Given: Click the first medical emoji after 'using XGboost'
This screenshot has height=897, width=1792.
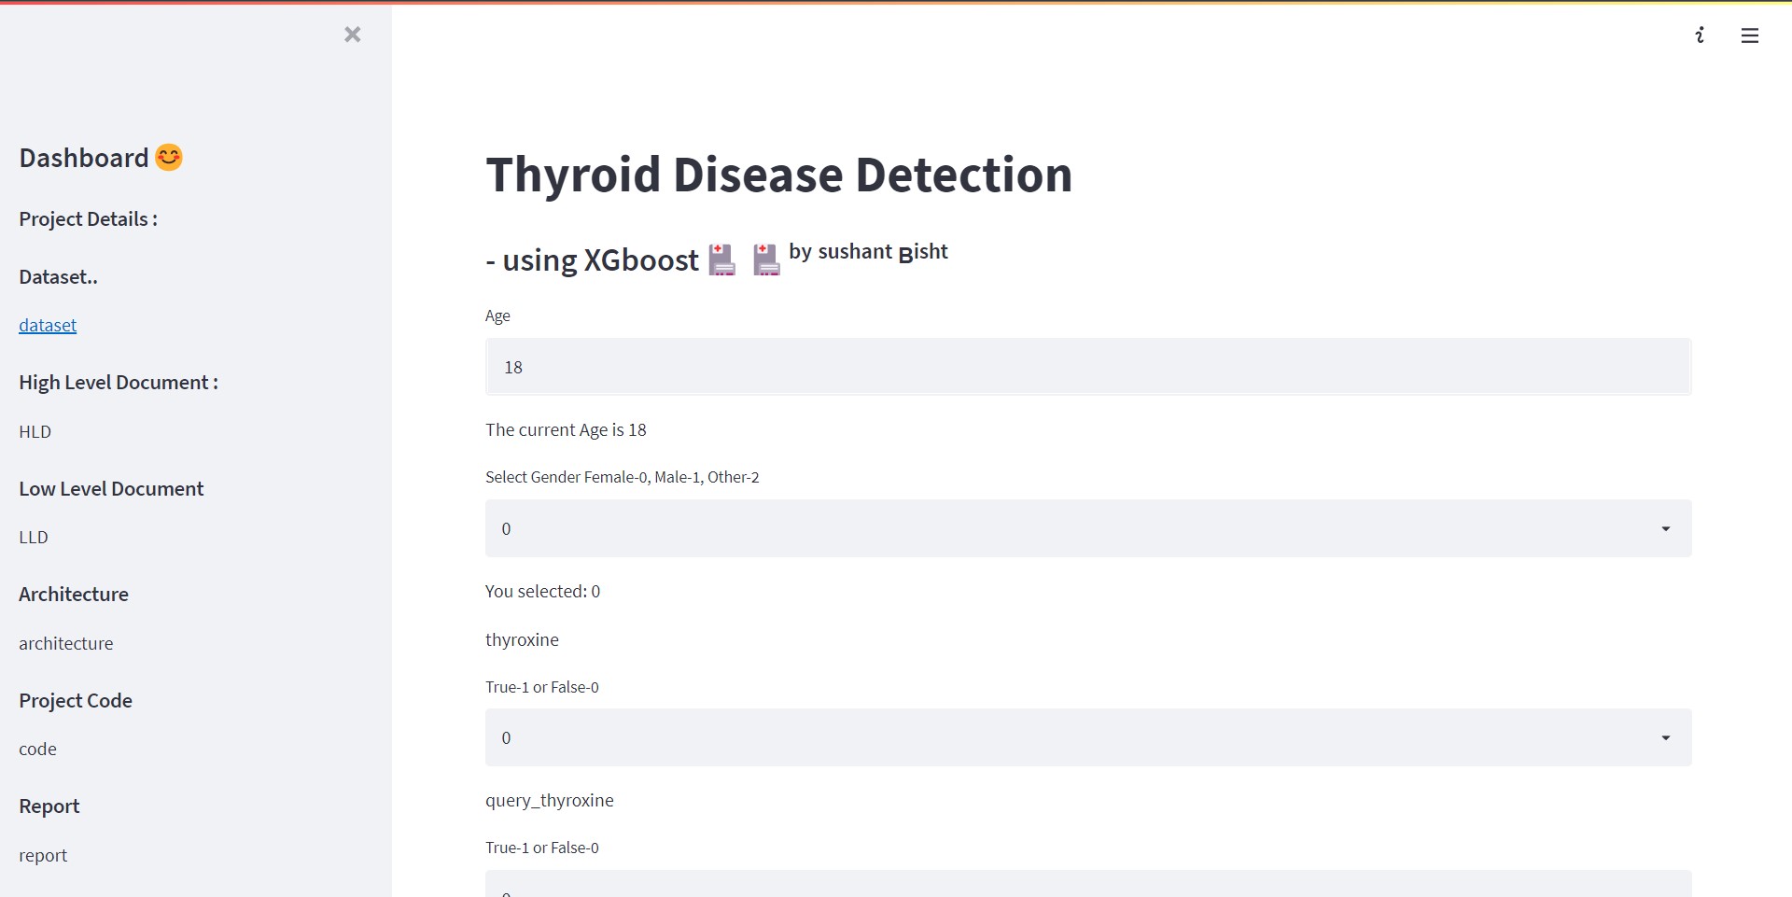Looking at the screenshot, I should tap(721, 259).
